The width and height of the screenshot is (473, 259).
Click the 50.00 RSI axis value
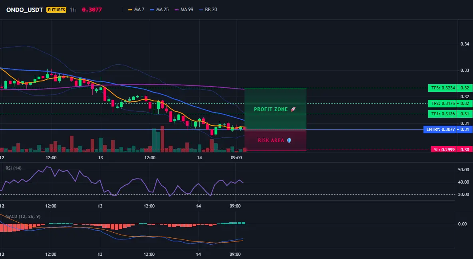point(464,170)
